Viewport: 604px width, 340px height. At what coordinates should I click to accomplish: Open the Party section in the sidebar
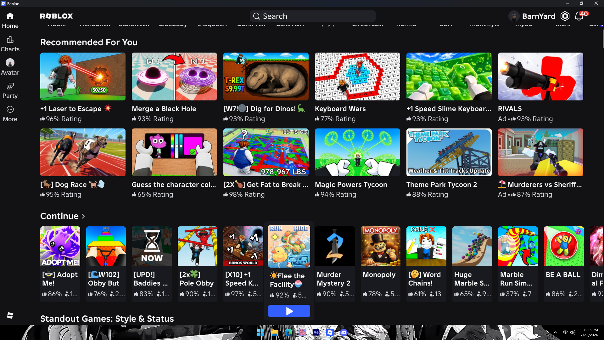coord(10,91)
